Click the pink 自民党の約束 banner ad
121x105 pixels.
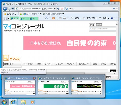point(70,43)
